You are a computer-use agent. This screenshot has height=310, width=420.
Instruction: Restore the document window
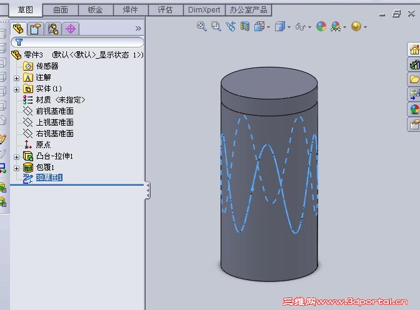pyautogui.click(x=396, y=13)
